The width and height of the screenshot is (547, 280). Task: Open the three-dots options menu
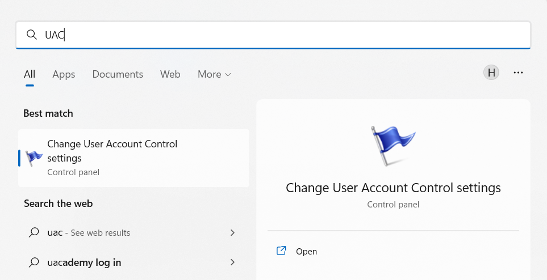click(x=518, y=73)
